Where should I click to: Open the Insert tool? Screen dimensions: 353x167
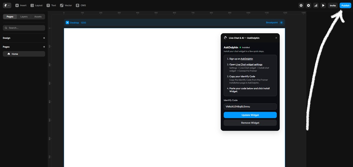21,5
